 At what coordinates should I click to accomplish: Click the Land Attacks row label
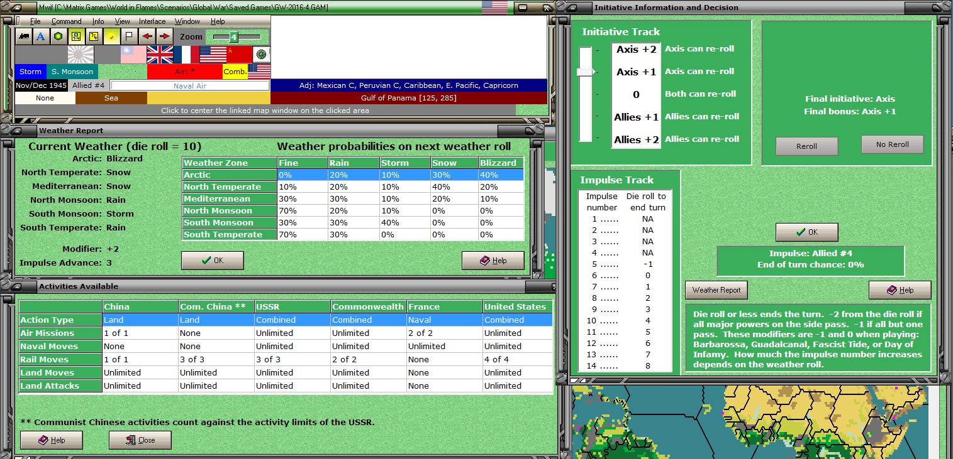(60, 386)
